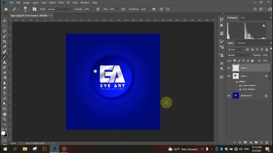273x153 pixels.
Task: Collapse Layer 1 effects list arrow
Action: pos(269,76)
